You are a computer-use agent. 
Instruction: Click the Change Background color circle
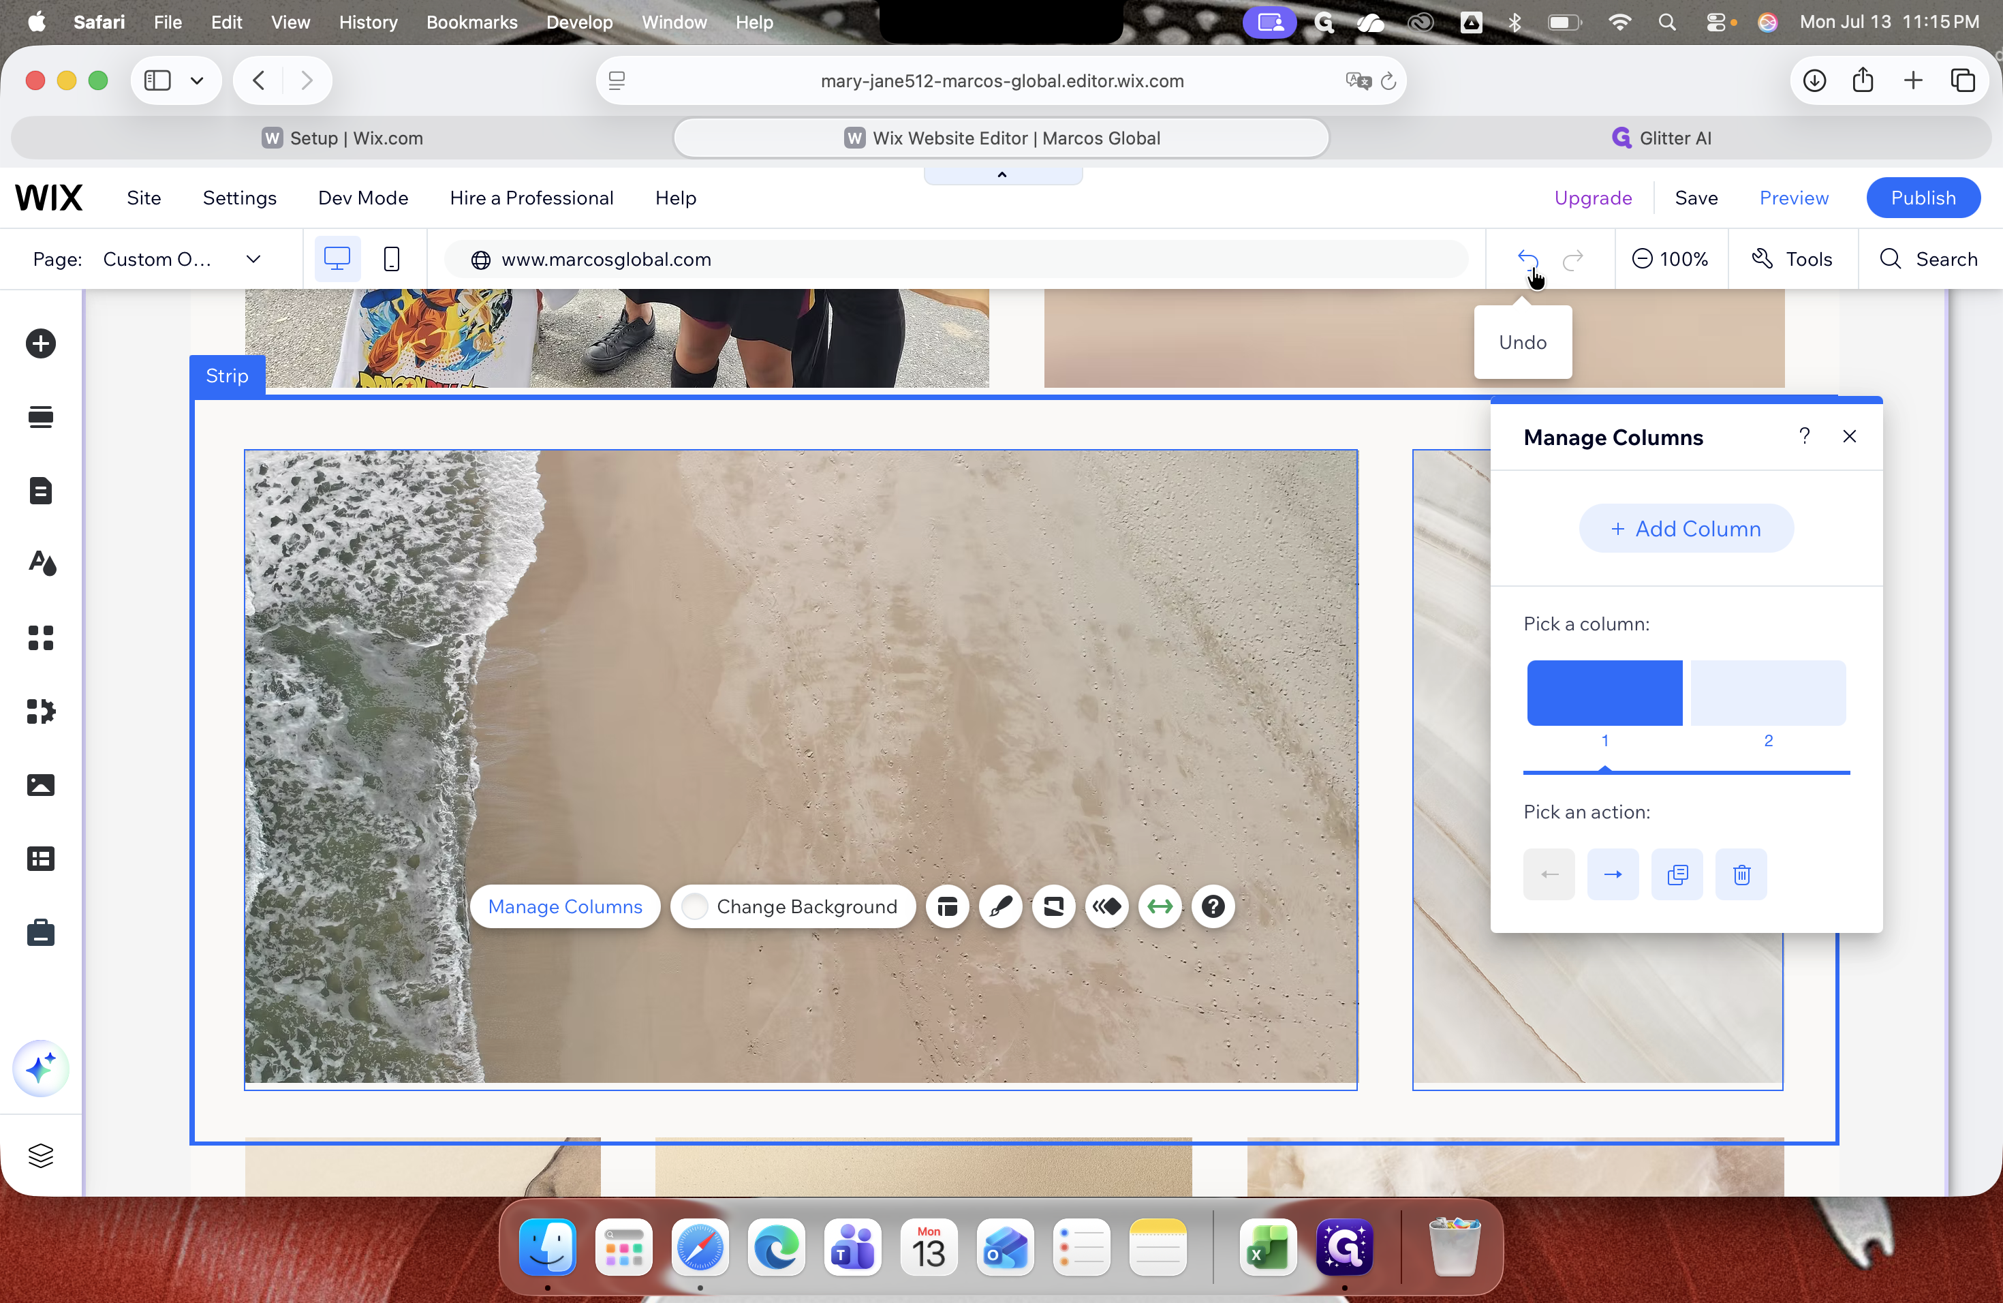pyautogui.click(x=694, y=906)
